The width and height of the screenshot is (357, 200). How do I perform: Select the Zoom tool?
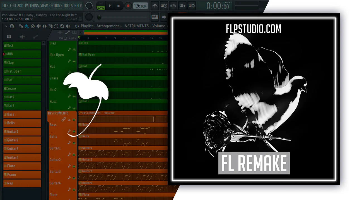pyautogui.click(x=62, y=26)
